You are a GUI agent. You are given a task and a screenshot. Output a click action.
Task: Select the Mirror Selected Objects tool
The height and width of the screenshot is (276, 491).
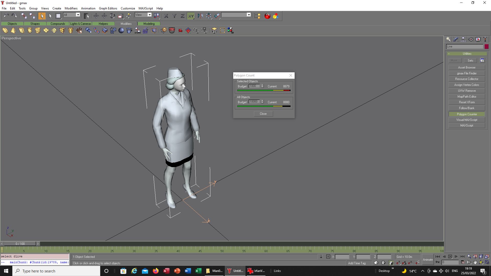point(200,16)
